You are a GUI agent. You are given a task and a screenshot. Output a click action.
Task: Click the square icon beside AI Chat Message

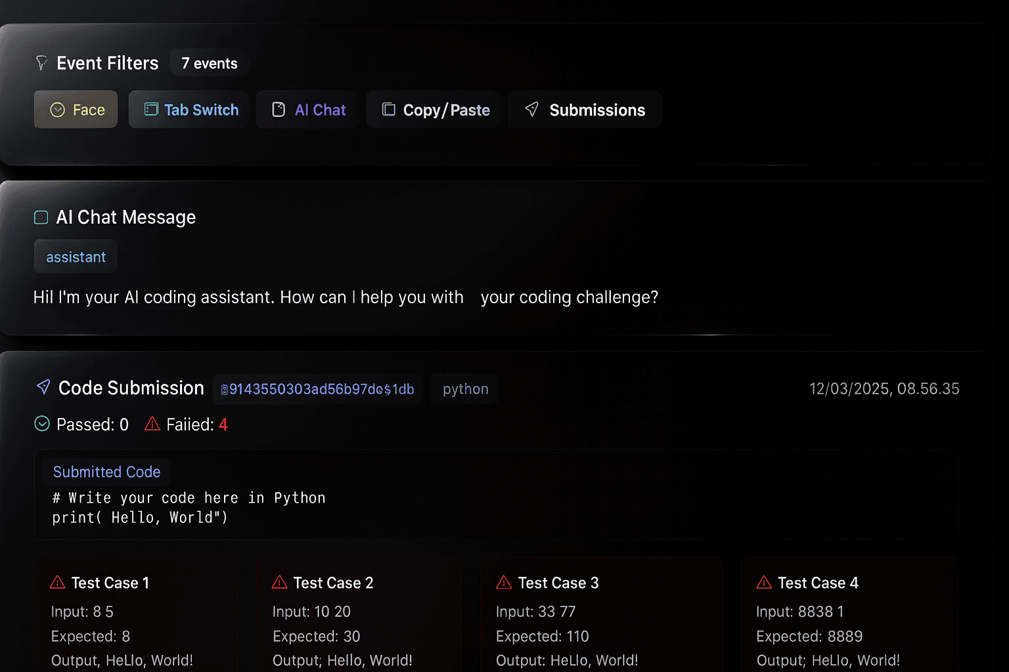pos(41,217)
